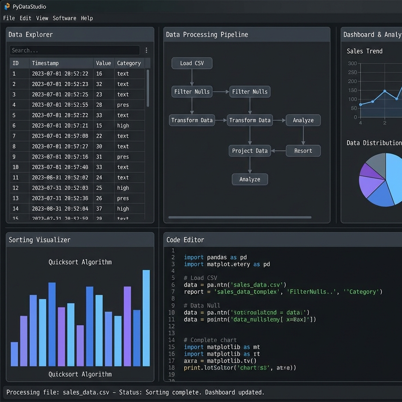Click the Category column header
The height and width of the screenshot is (402, 402).
[129, 63]
